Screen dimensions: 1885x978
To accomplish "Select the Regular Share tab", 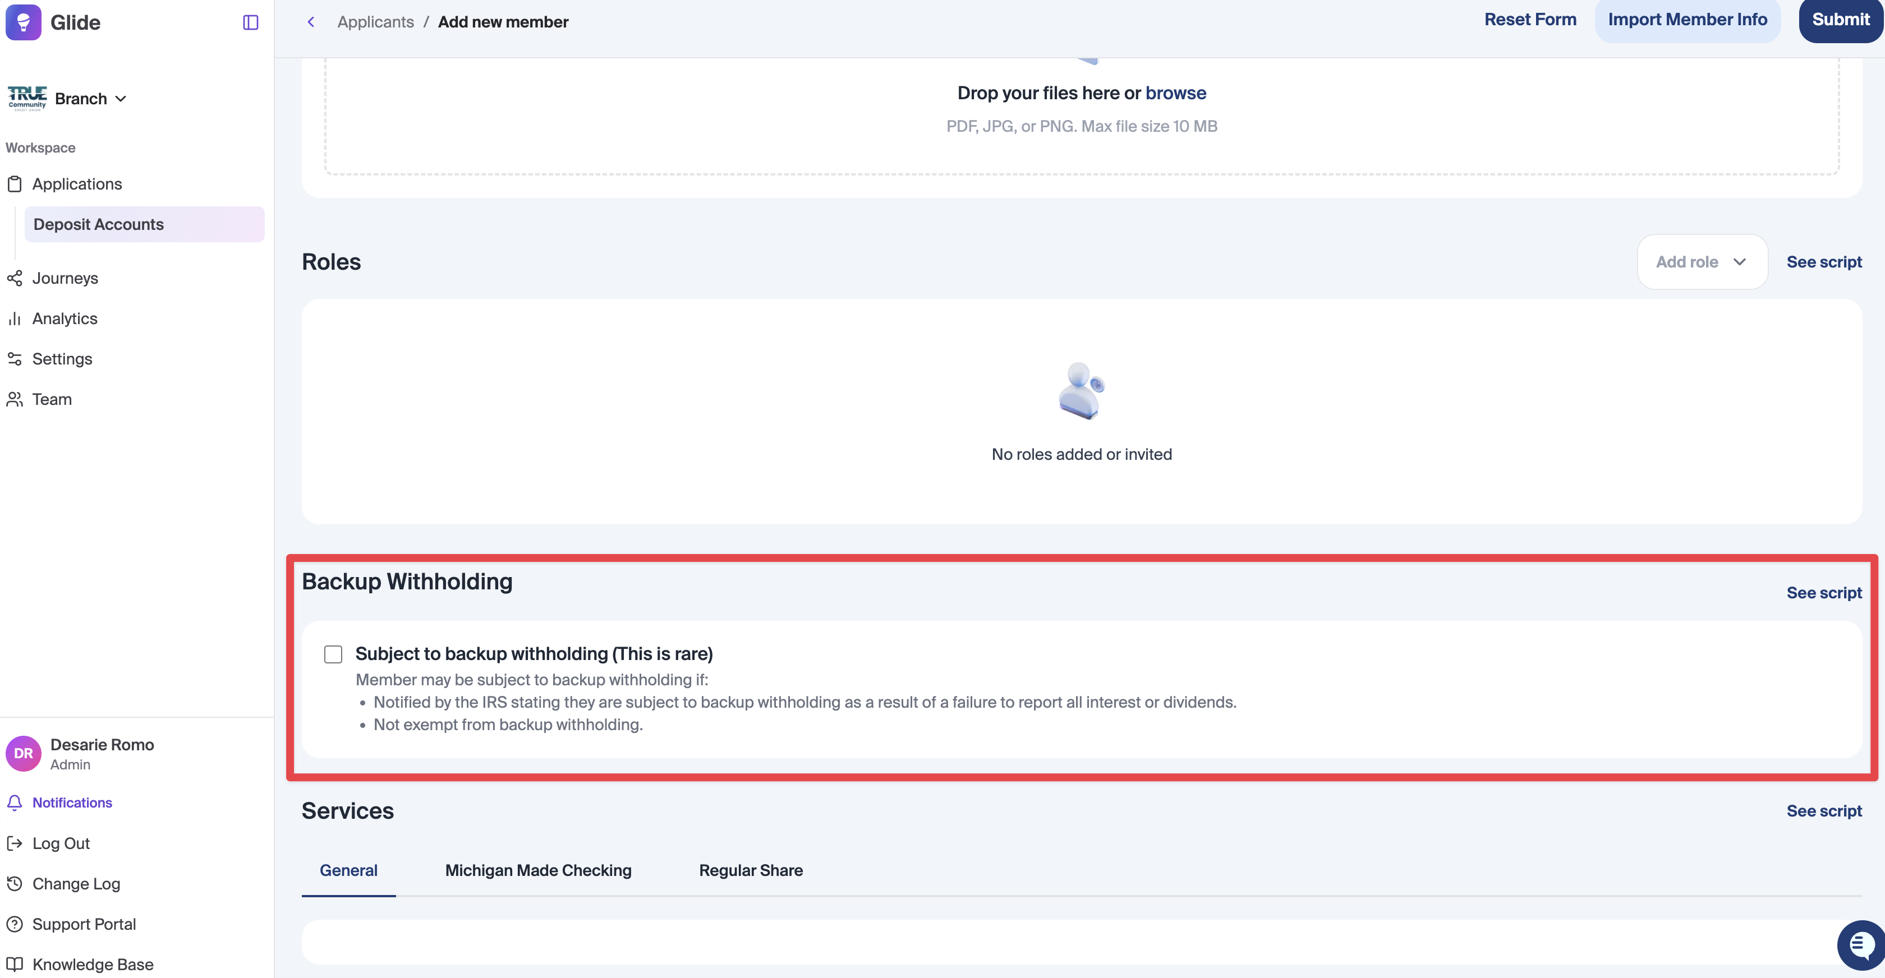I will point(750,870).
